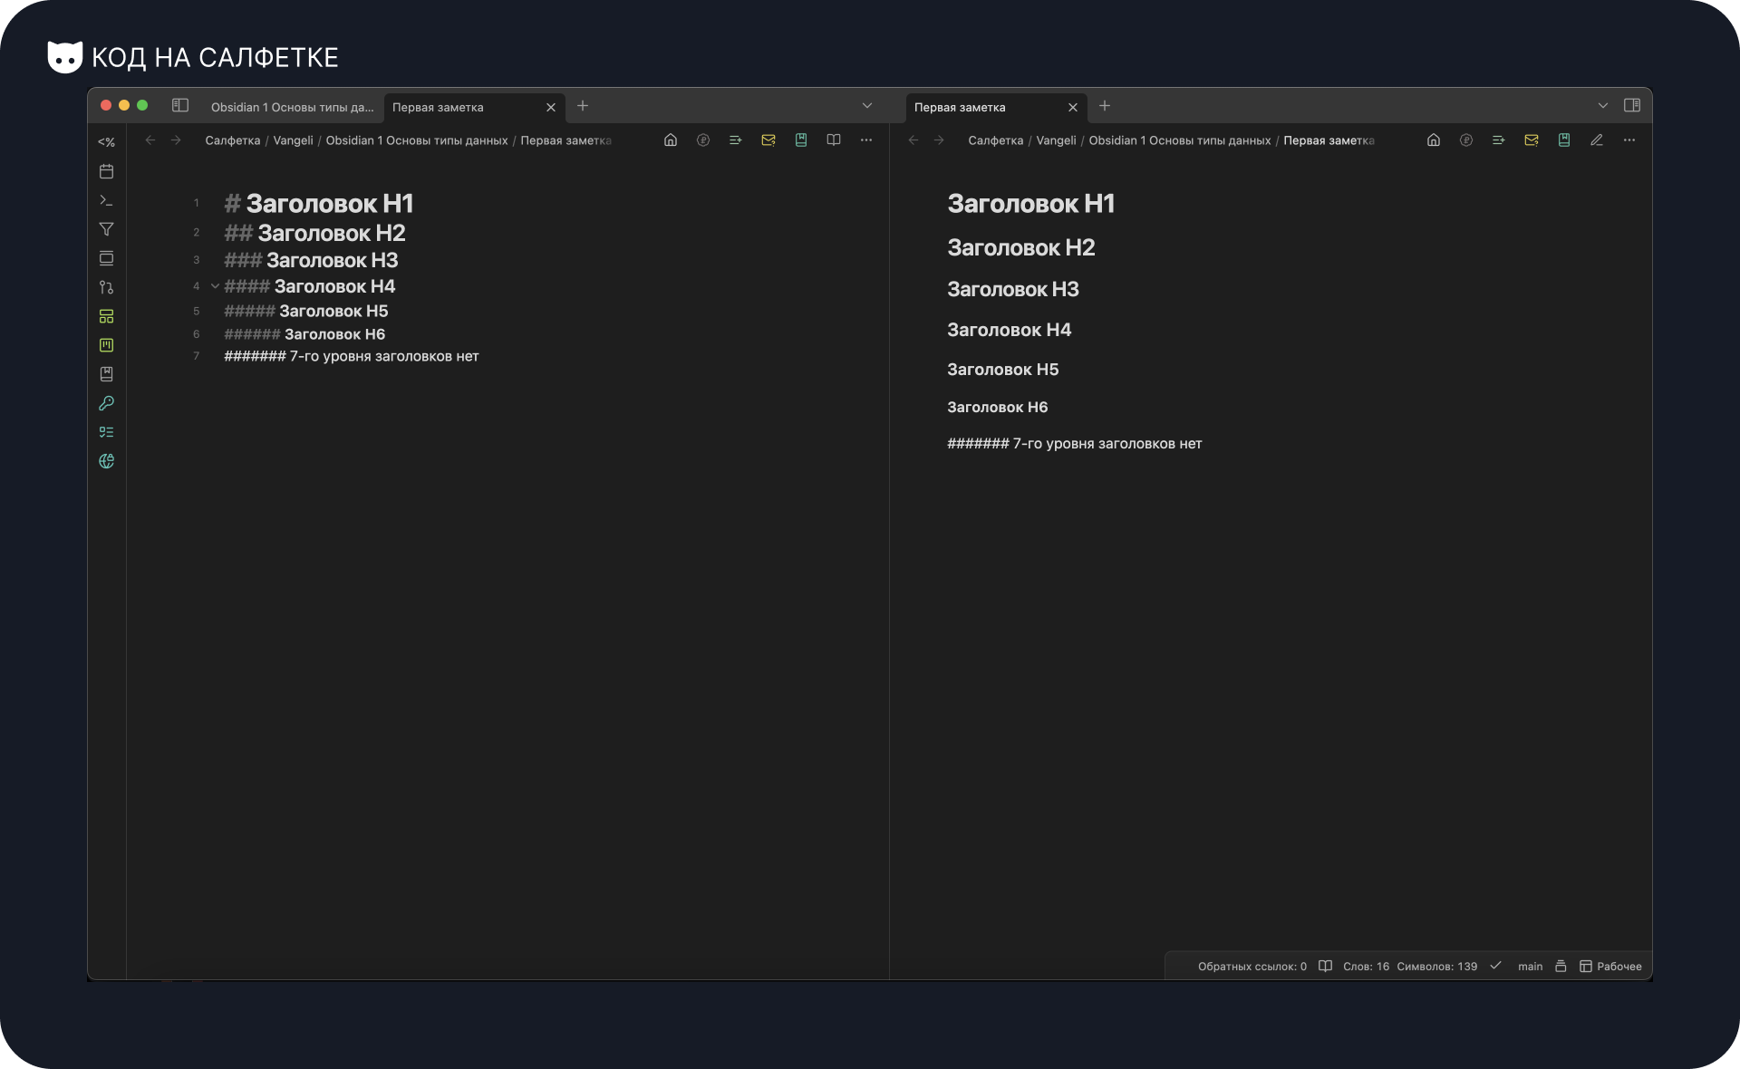
Task: Collapse the Заголовок H4 heading fold
Action: 215,286
